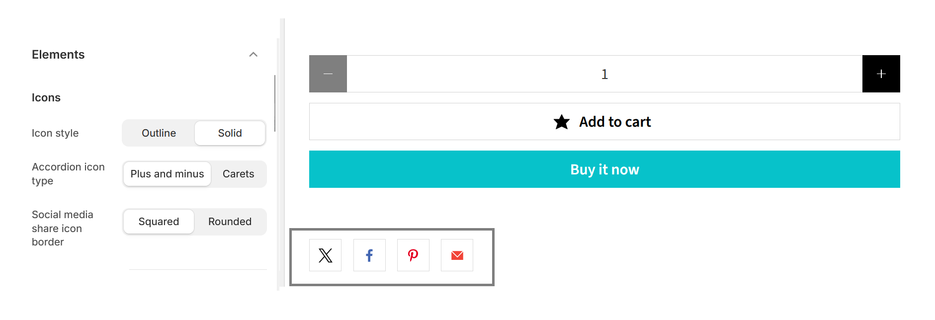Share on X (Twitter) icon

(x=325, y=255)
